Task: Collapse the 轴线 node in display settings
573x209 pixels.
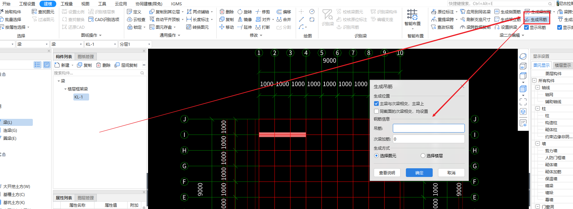Action: 538,87
